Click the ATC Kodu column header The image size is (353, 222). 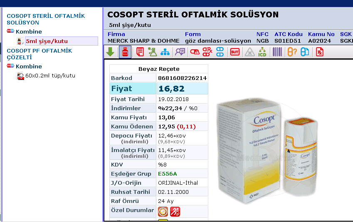point(289,34)
